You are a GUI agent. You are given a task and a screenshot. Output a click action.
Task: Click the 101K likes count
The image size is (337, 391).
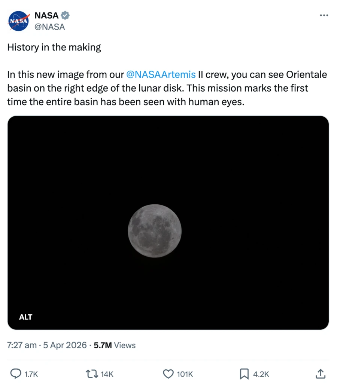(x=185, y=374)
